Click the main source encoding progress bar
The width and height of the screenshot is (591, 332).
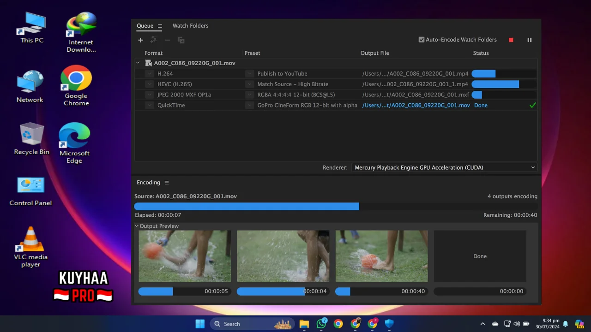tap(336, 207)
